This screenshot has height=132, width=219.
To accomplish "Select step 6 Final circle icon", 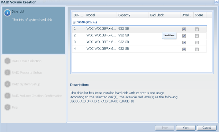I will tap(7, 107).
